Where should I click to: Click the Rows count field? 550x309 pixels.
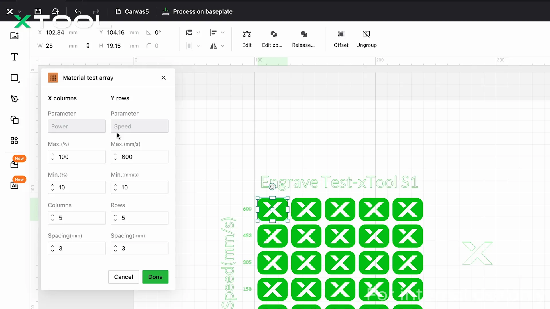pyautogui.click(x=140, y=218)
